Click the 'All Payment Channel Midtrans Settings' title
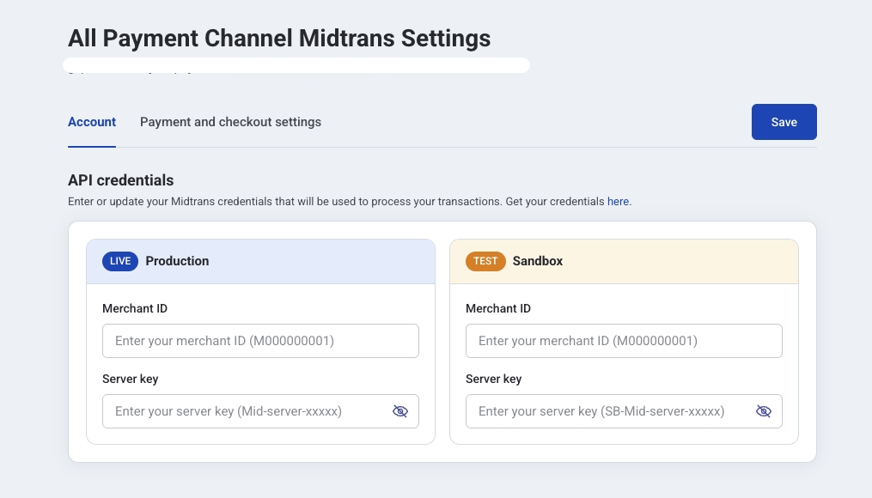 [x=279, y=39]
